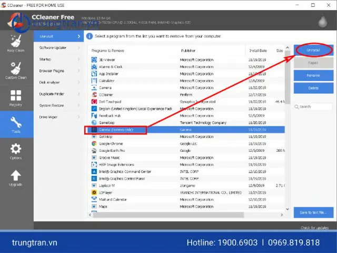Screen dimensions: 337x253
Task: Click the CCleaner pear logo icon
Action: coord(323,21)
